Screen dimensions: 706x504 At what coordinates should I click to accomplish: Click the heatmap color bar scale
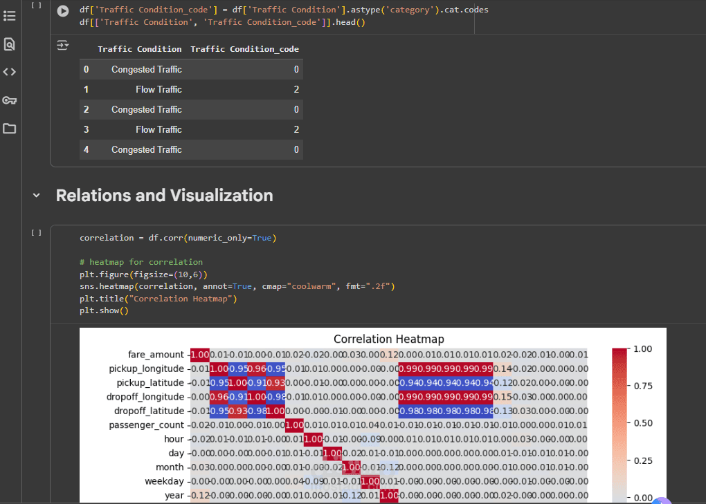(x=620, y=423)
